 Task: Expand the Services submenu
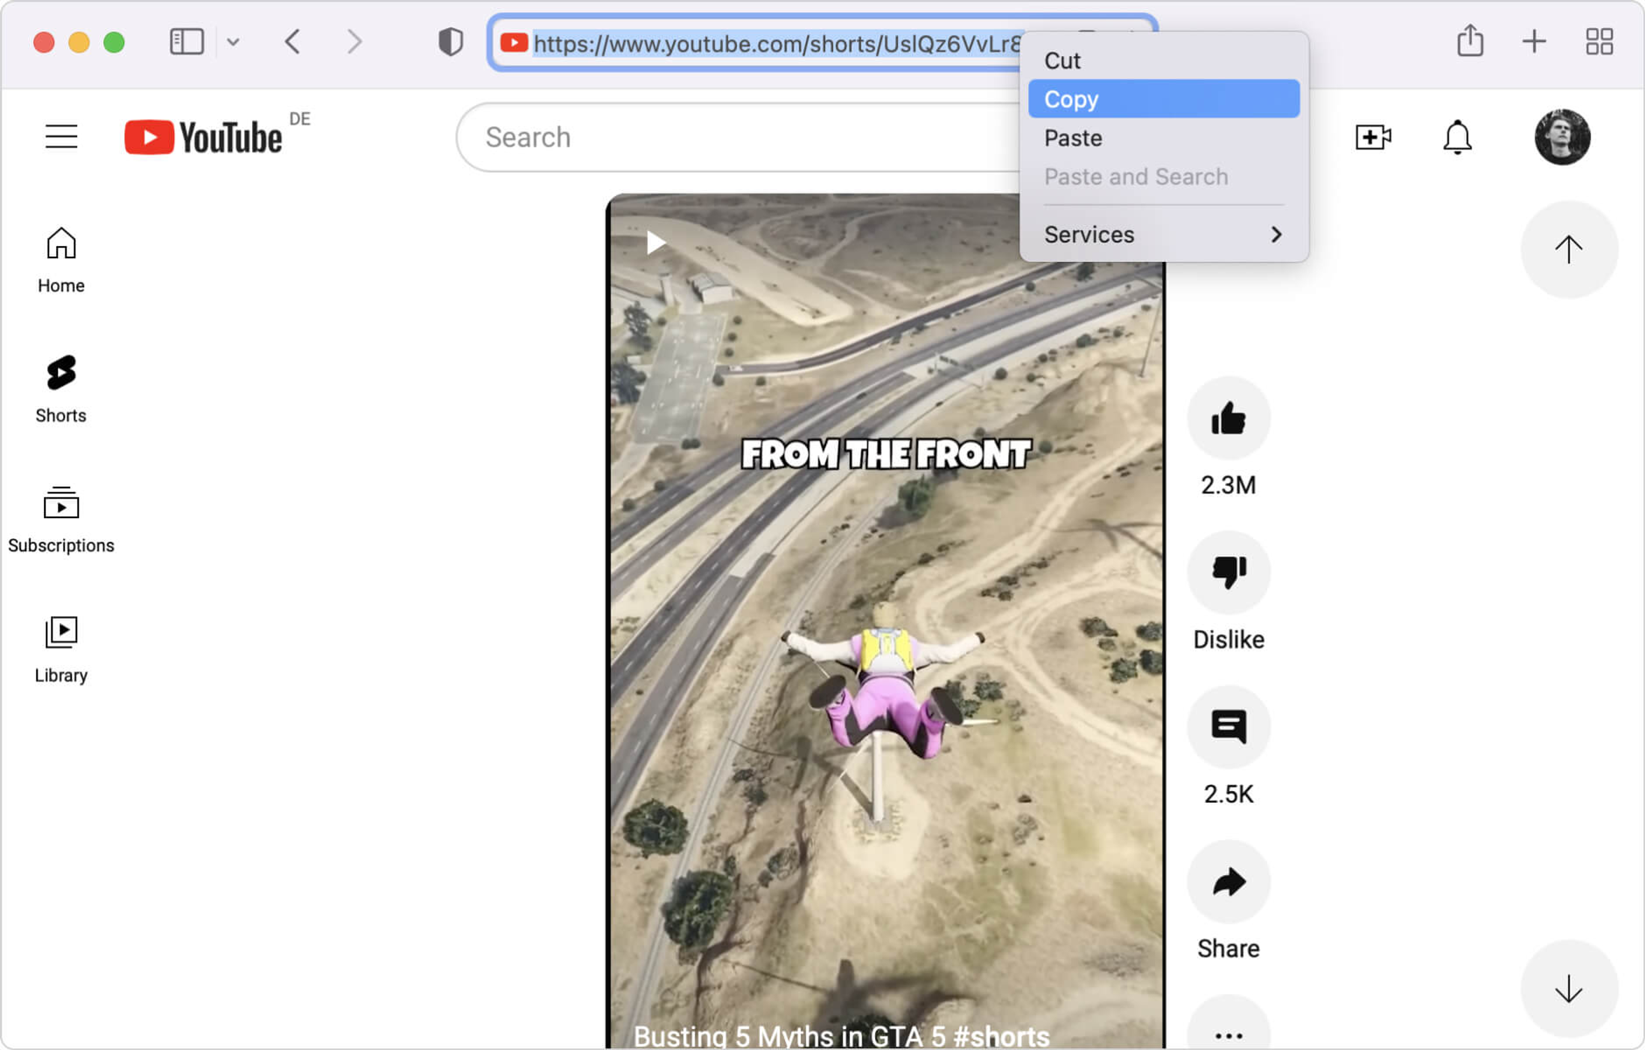(x=1163, y=234)
